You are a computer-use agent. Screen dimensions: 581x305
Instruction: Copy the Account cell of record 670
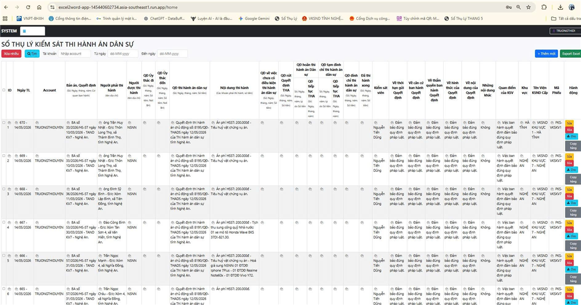37,122
